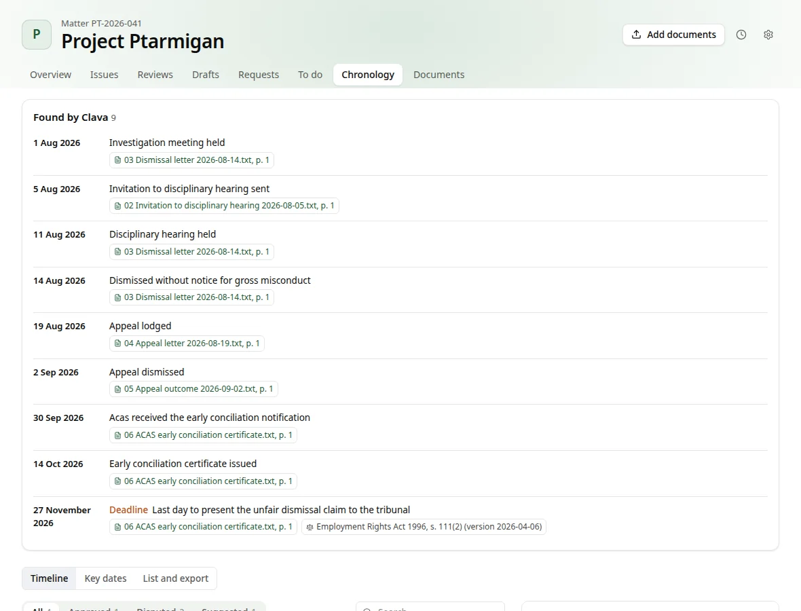
Task: Click the 'Found by Clava' heading
Action: point(71,117)
